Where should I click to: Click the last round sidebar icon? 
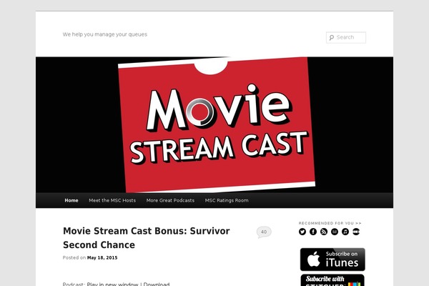click(356, 232)
